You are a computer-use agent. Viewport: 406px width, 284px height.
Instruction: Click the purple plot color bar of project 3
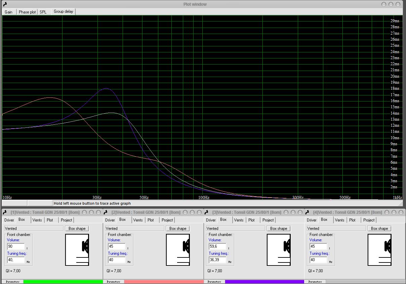pos(265,282)
